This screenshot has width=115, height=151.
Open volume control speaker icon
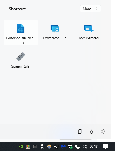coord(84,147)
